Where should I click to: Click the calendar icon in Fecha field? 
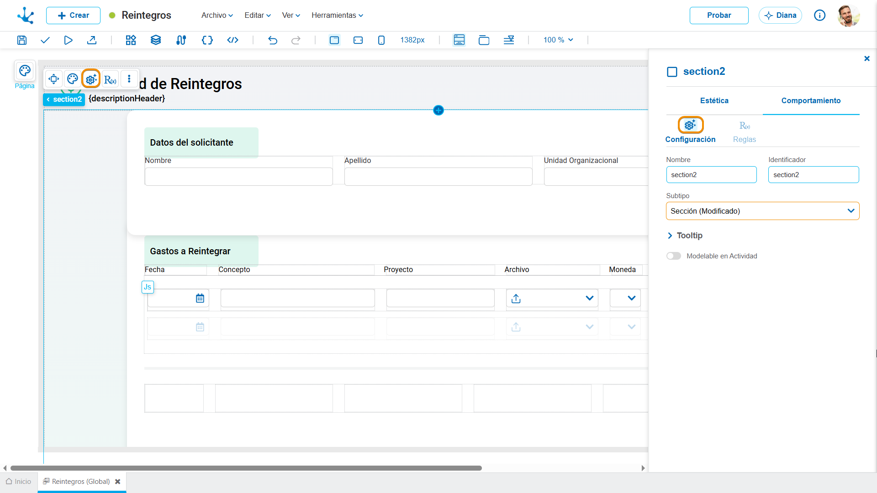[200, 299]
